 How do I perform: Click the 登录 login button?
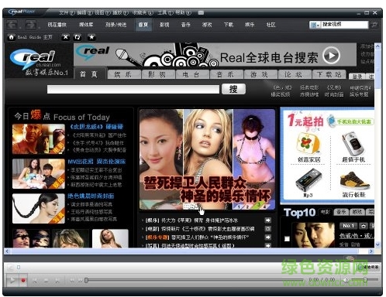click(357, 77)
